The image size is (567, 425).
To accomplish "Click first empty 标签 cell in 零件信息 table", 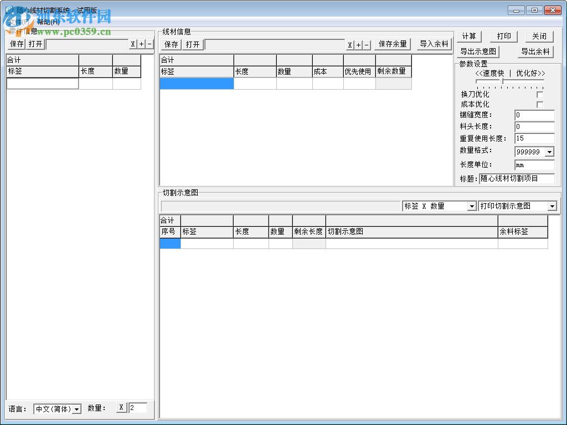I will click(43, 84).
